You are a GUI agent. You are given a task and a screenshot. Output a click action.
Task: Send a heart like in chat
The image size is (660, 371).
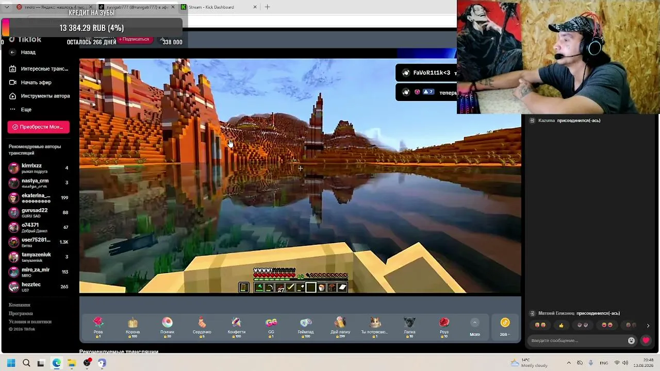click(646, 340)
